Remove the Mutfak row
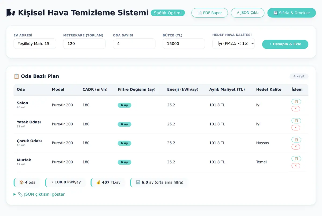The image size is (322, 216). [296, 166]
